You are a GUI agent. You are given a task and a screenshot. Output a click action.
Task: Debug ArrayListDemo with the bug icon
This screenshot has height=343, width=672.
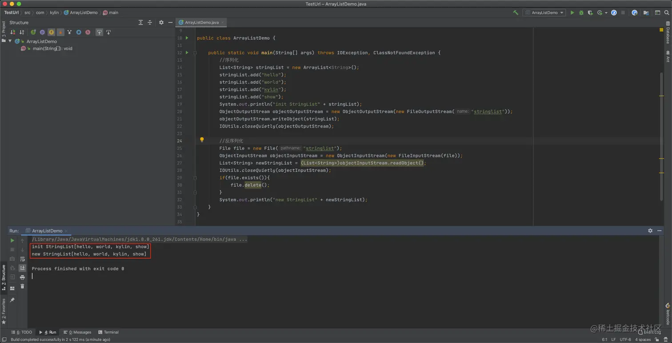(x=581, y=13)
